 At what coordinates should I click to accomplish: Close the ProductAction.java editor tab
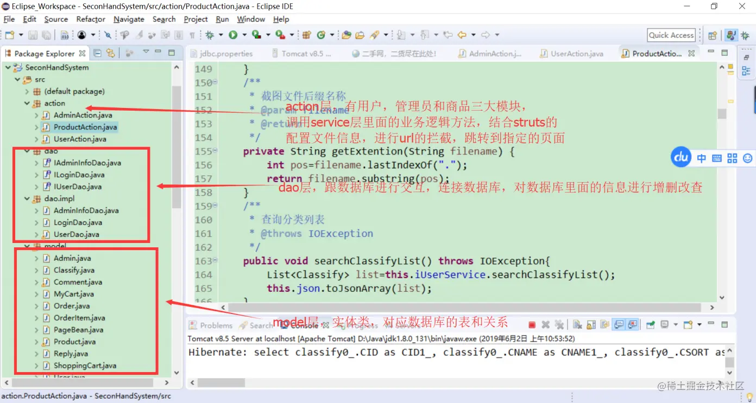coord(691,54)
